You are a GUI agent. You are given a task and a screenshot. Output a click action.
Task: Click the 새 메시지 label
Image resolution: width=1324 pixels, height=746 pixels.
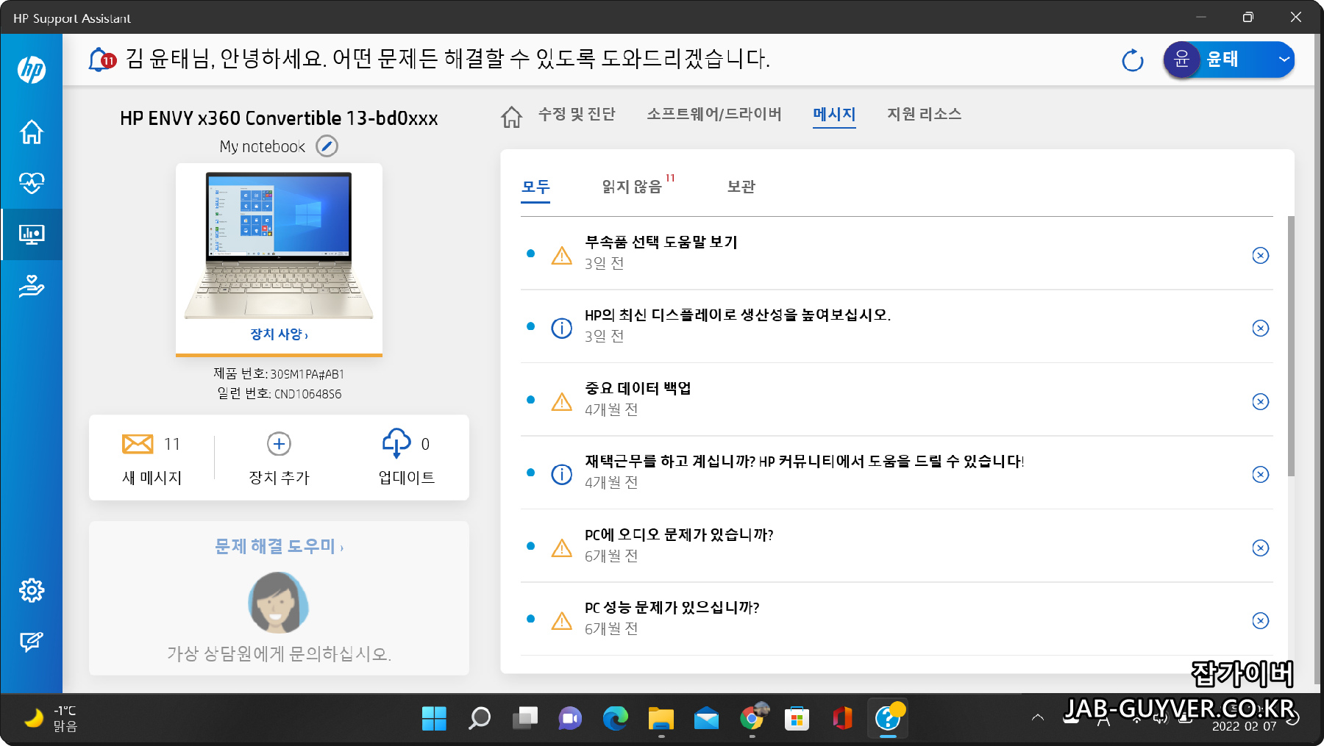(152, 478)
